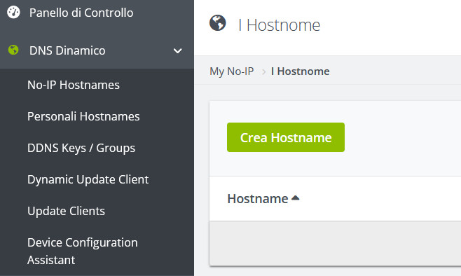The width and height of the screenshot is (461, 276).
Task: Open Panello di Controllo menu item
Action: pos(81,13)
